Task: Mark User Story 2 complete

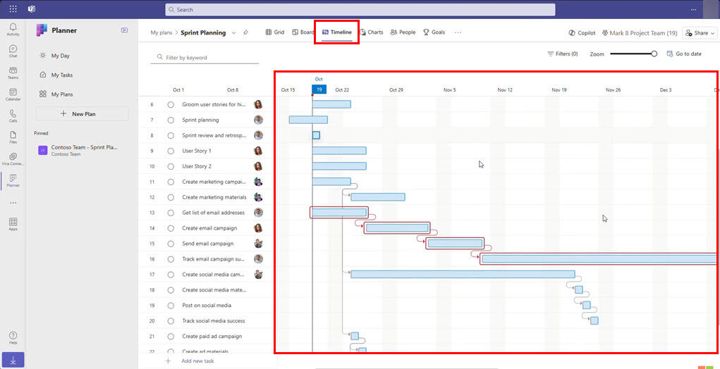Action: click(x=171, y=166)
